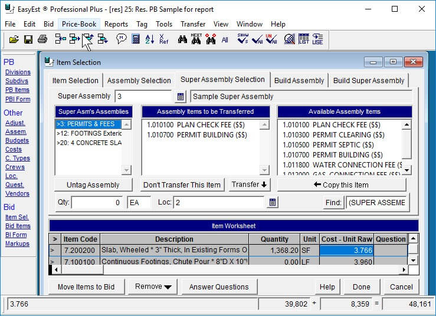The height and width of the screenshot is (316, 436).
Task: Switch to Item Selection tab
Action: coord(76,81)
